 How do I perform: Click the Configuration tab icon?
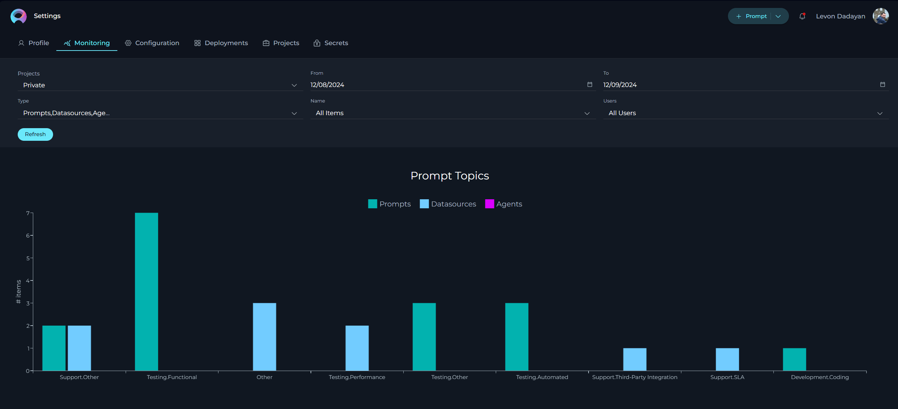pyautogui.click(x=128, y=43)
